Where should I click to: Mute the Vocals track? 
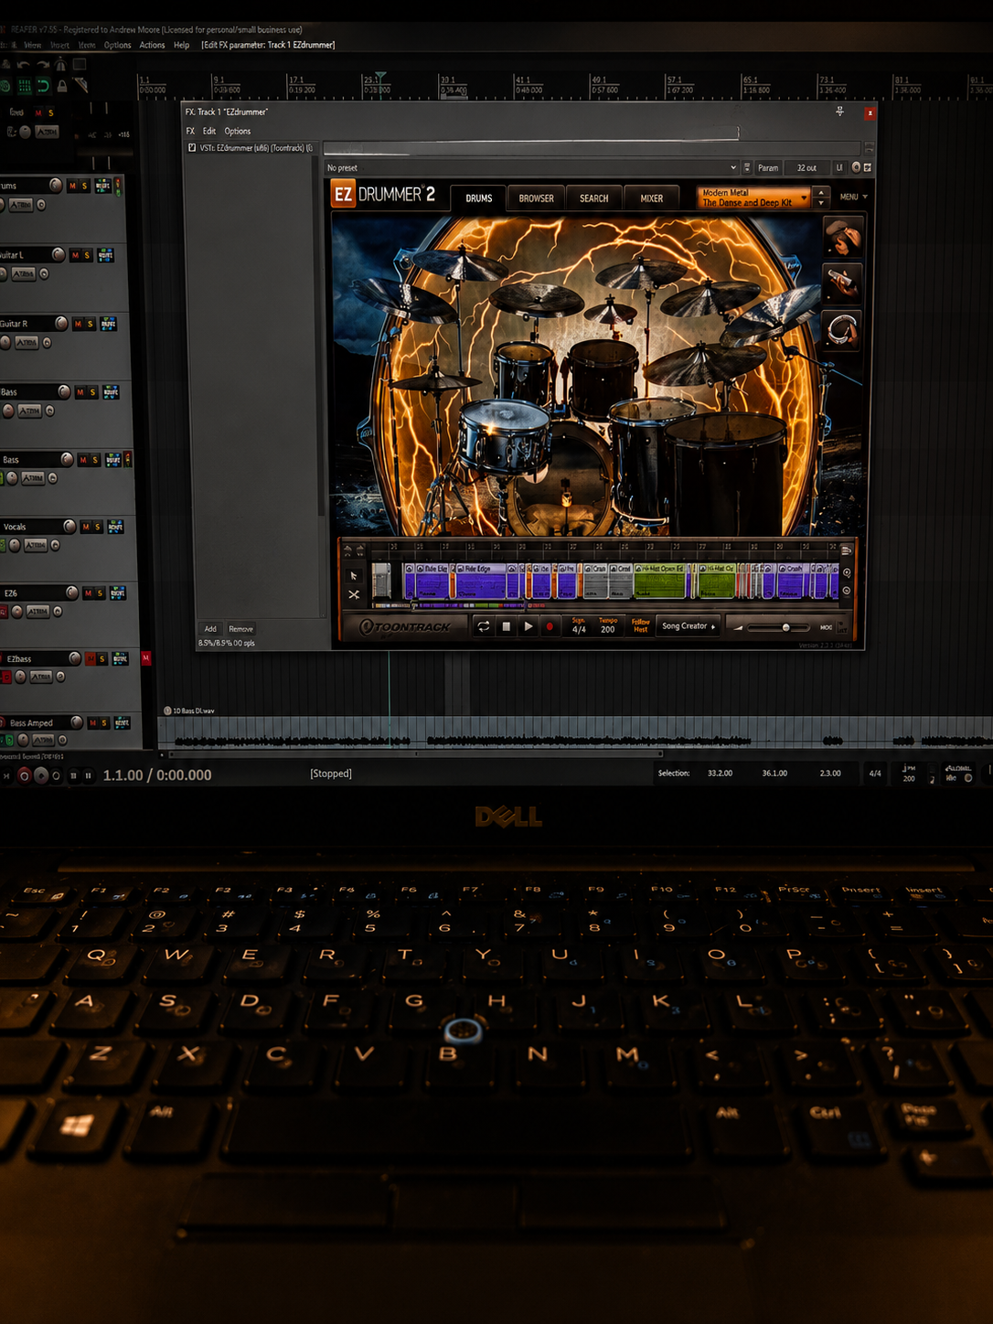pos(86,527)
